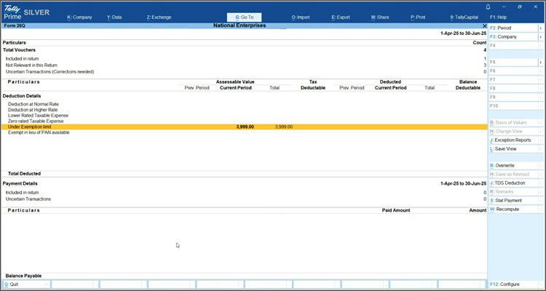Open the K: Company menu

[79, 17]
